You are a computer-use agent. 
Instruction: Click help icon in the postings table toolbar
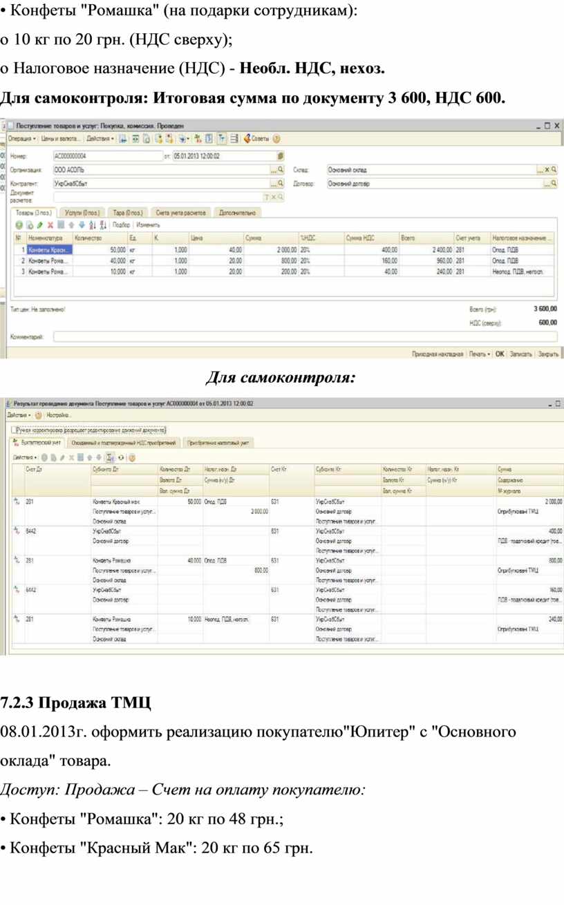click(x=131, y=457)
